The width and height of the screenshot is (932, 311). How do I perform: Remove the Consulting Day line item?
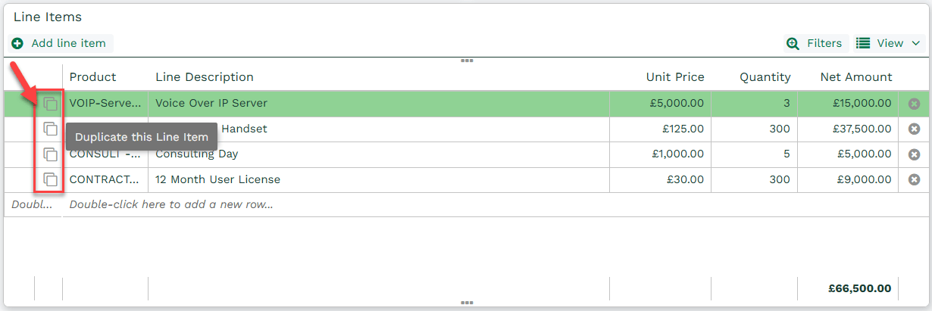coord(914,154)
